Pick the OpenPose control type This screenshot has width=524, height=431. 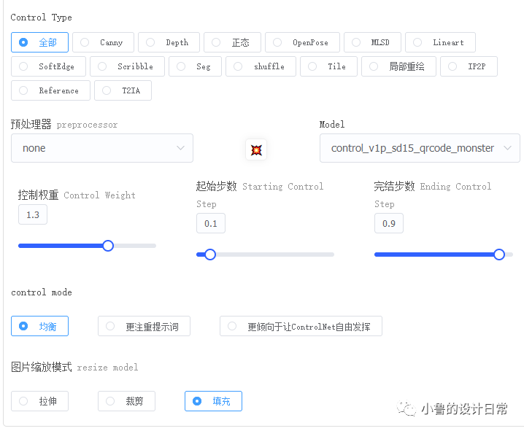[302, 42]
